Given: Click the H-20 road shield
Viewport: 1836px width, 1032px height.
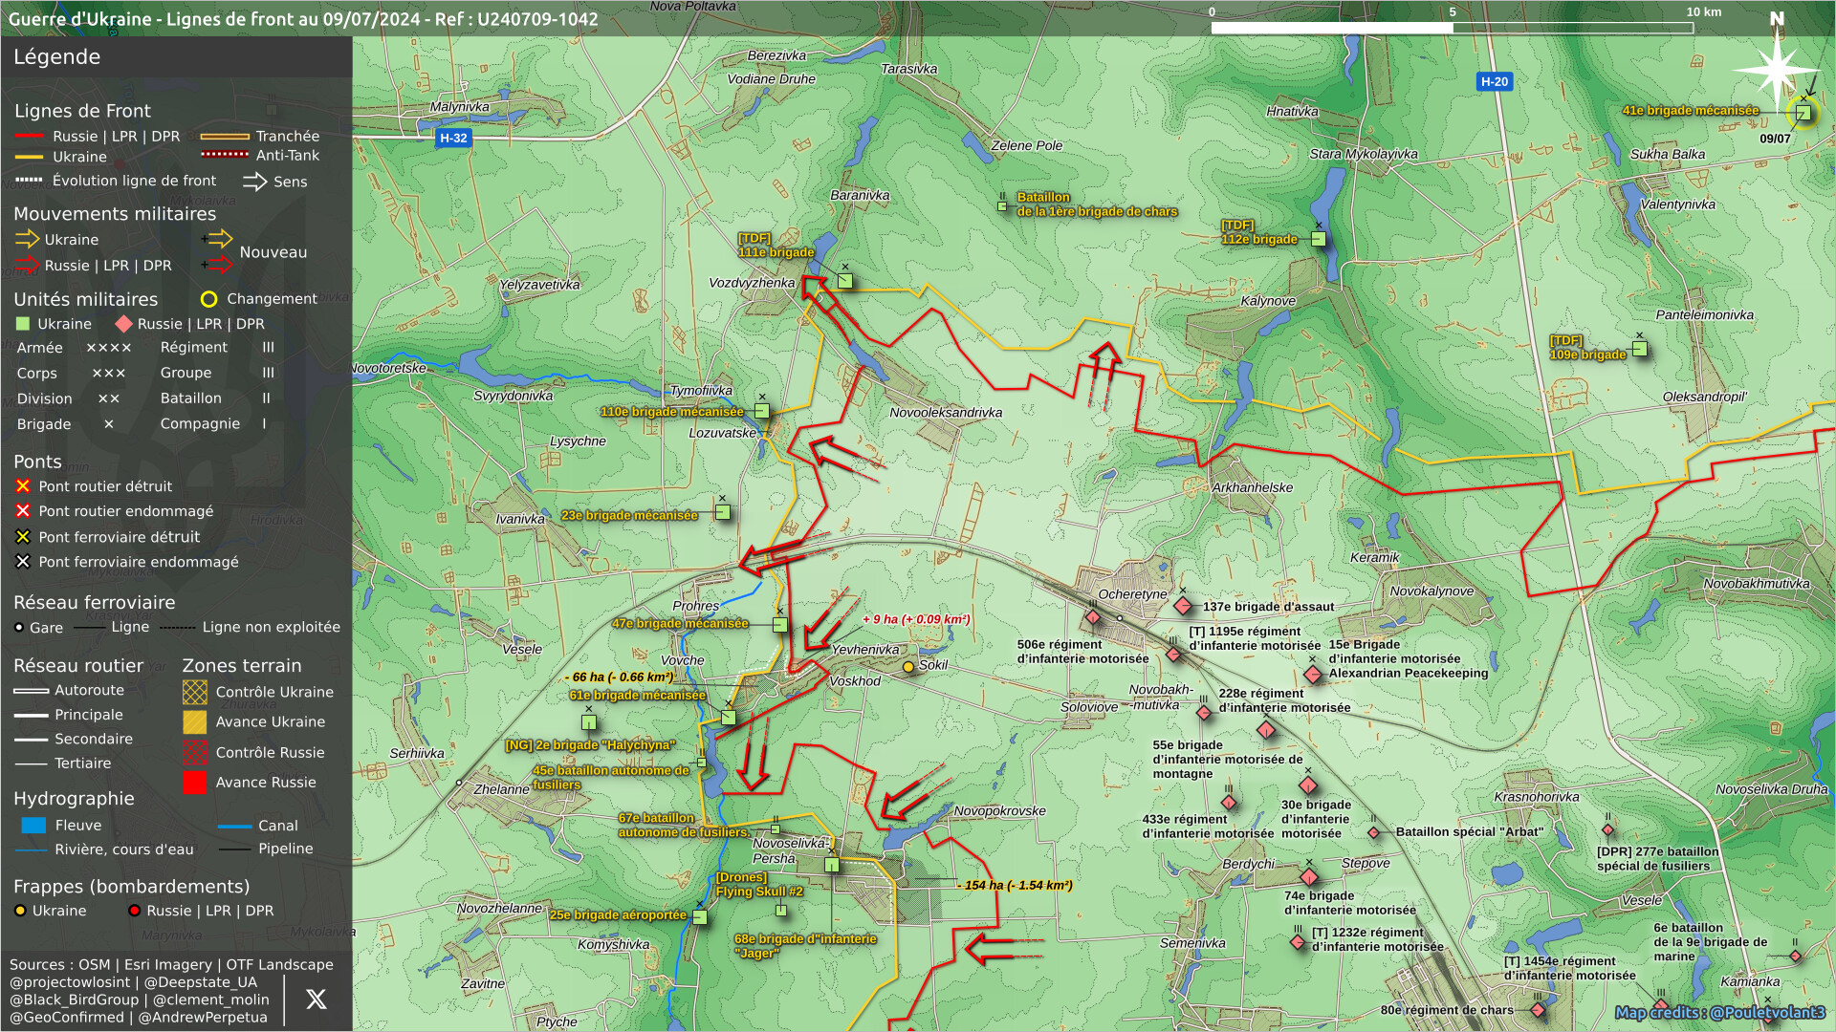Looking at the screenshot, I should coord(1494,81).
